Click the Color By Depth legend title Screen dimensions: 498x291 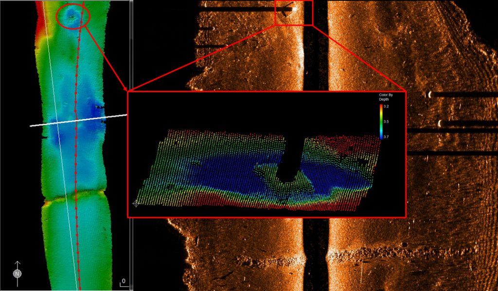386,97
